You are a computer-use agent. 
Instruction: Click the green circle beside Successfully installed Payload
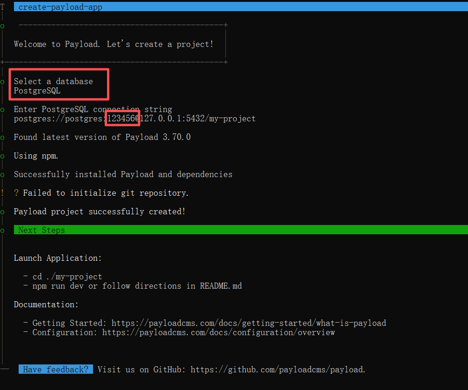point(2,175)
